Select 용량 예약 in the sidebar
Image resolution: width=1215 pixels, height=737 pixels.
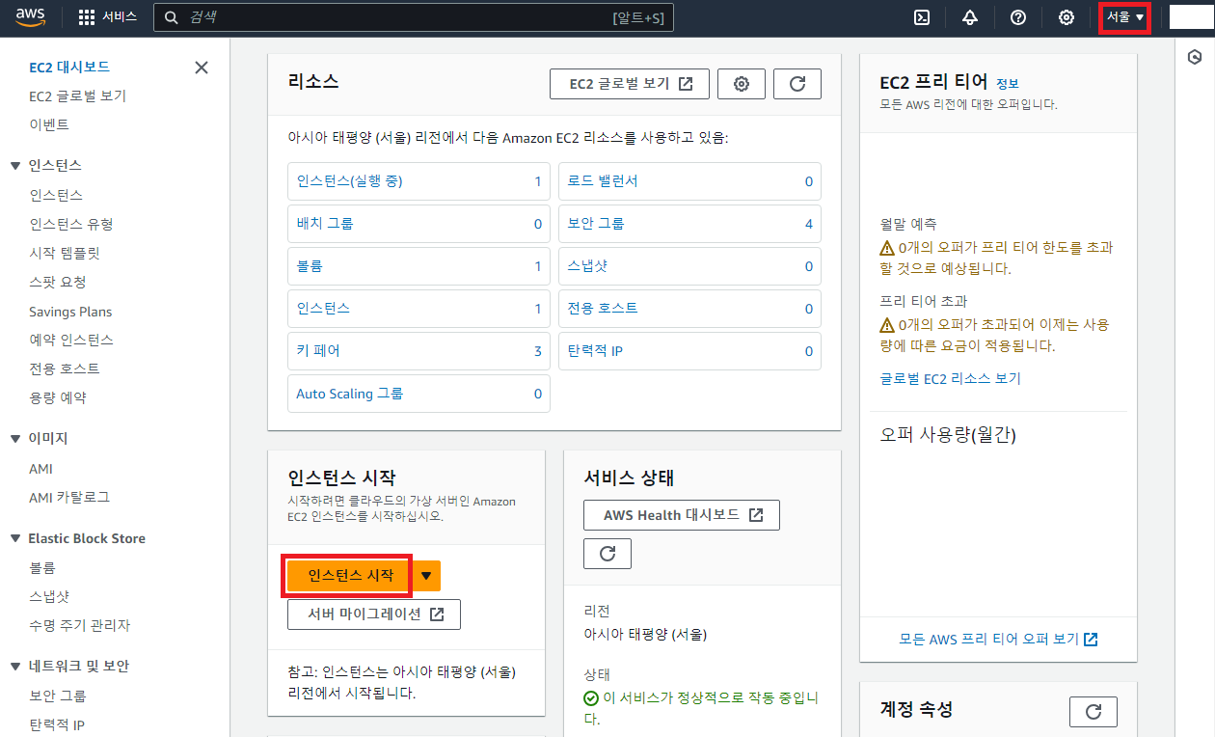[x=58, y=398]
